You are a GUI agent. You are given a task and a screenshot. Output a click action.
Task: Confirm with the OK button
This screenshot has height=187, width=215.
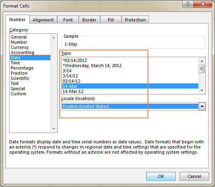161,176
